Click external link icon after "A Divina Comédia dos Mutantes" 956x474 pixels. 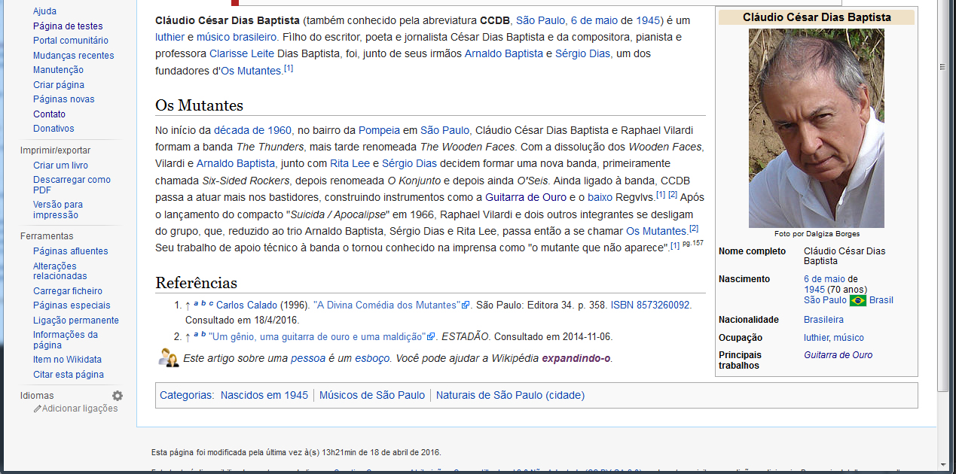(x=466, y=305)
